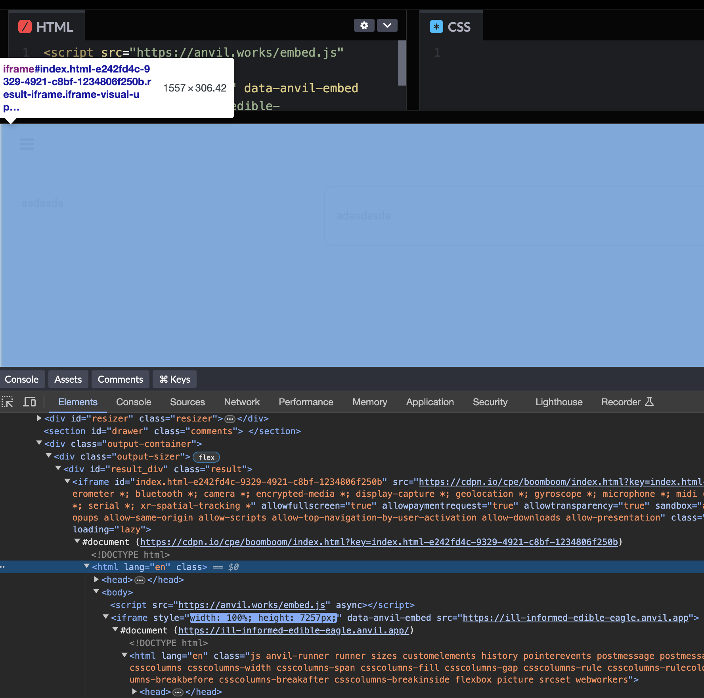This screenshot has height=698, width=704.
Task: Switch to the Performance tab
Action: point(306,402)
